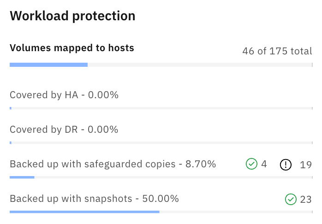322x224 pixels.
Task: Click Backed up with snapshots - 50.00% label
Action: [x=94, y=199]
